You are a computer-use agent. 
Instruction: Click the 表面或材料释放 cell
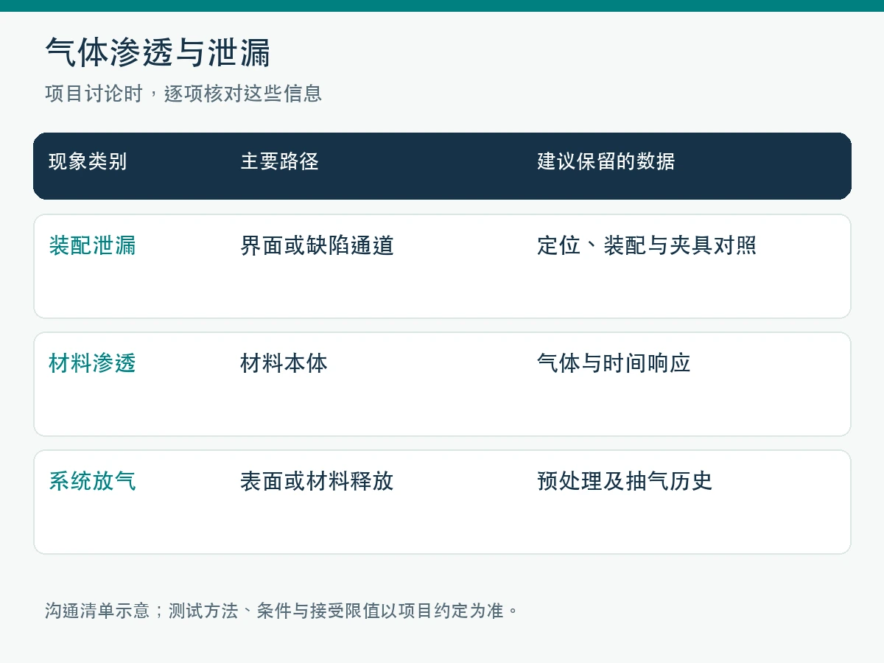317,481
